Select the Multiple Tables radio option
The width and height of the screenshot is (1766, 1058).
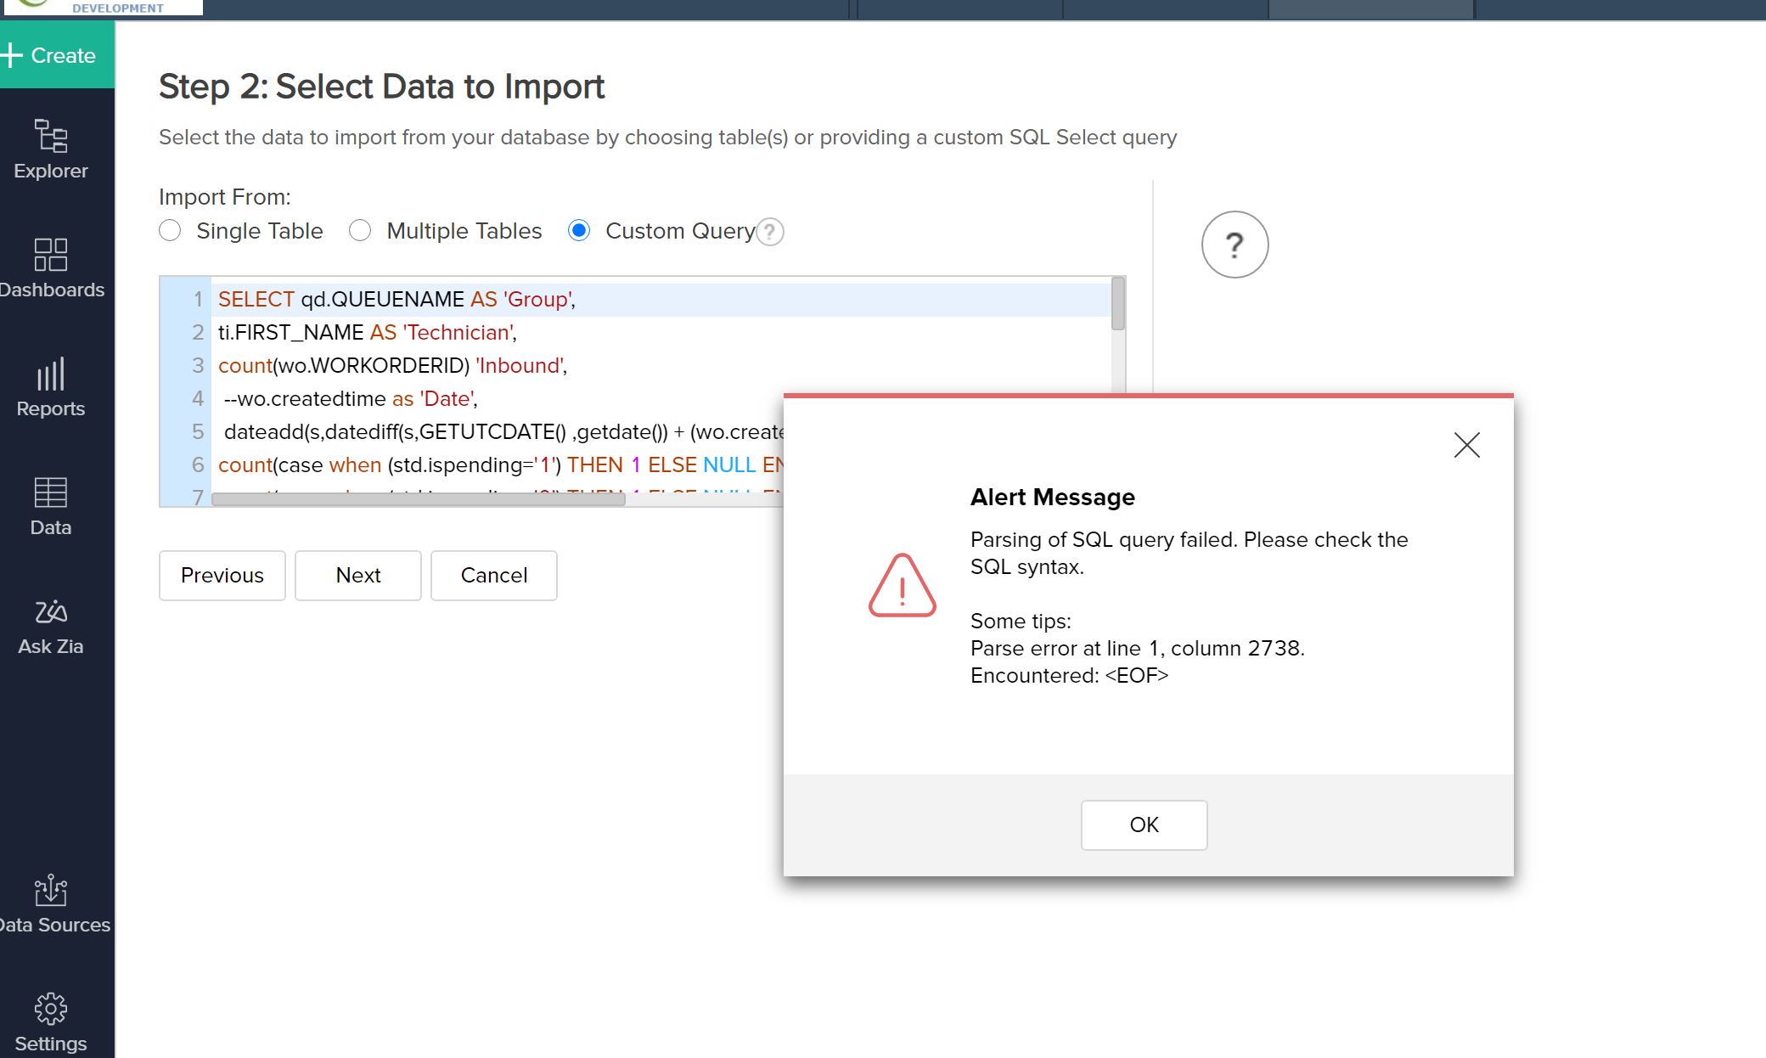(x=360, y=231)
